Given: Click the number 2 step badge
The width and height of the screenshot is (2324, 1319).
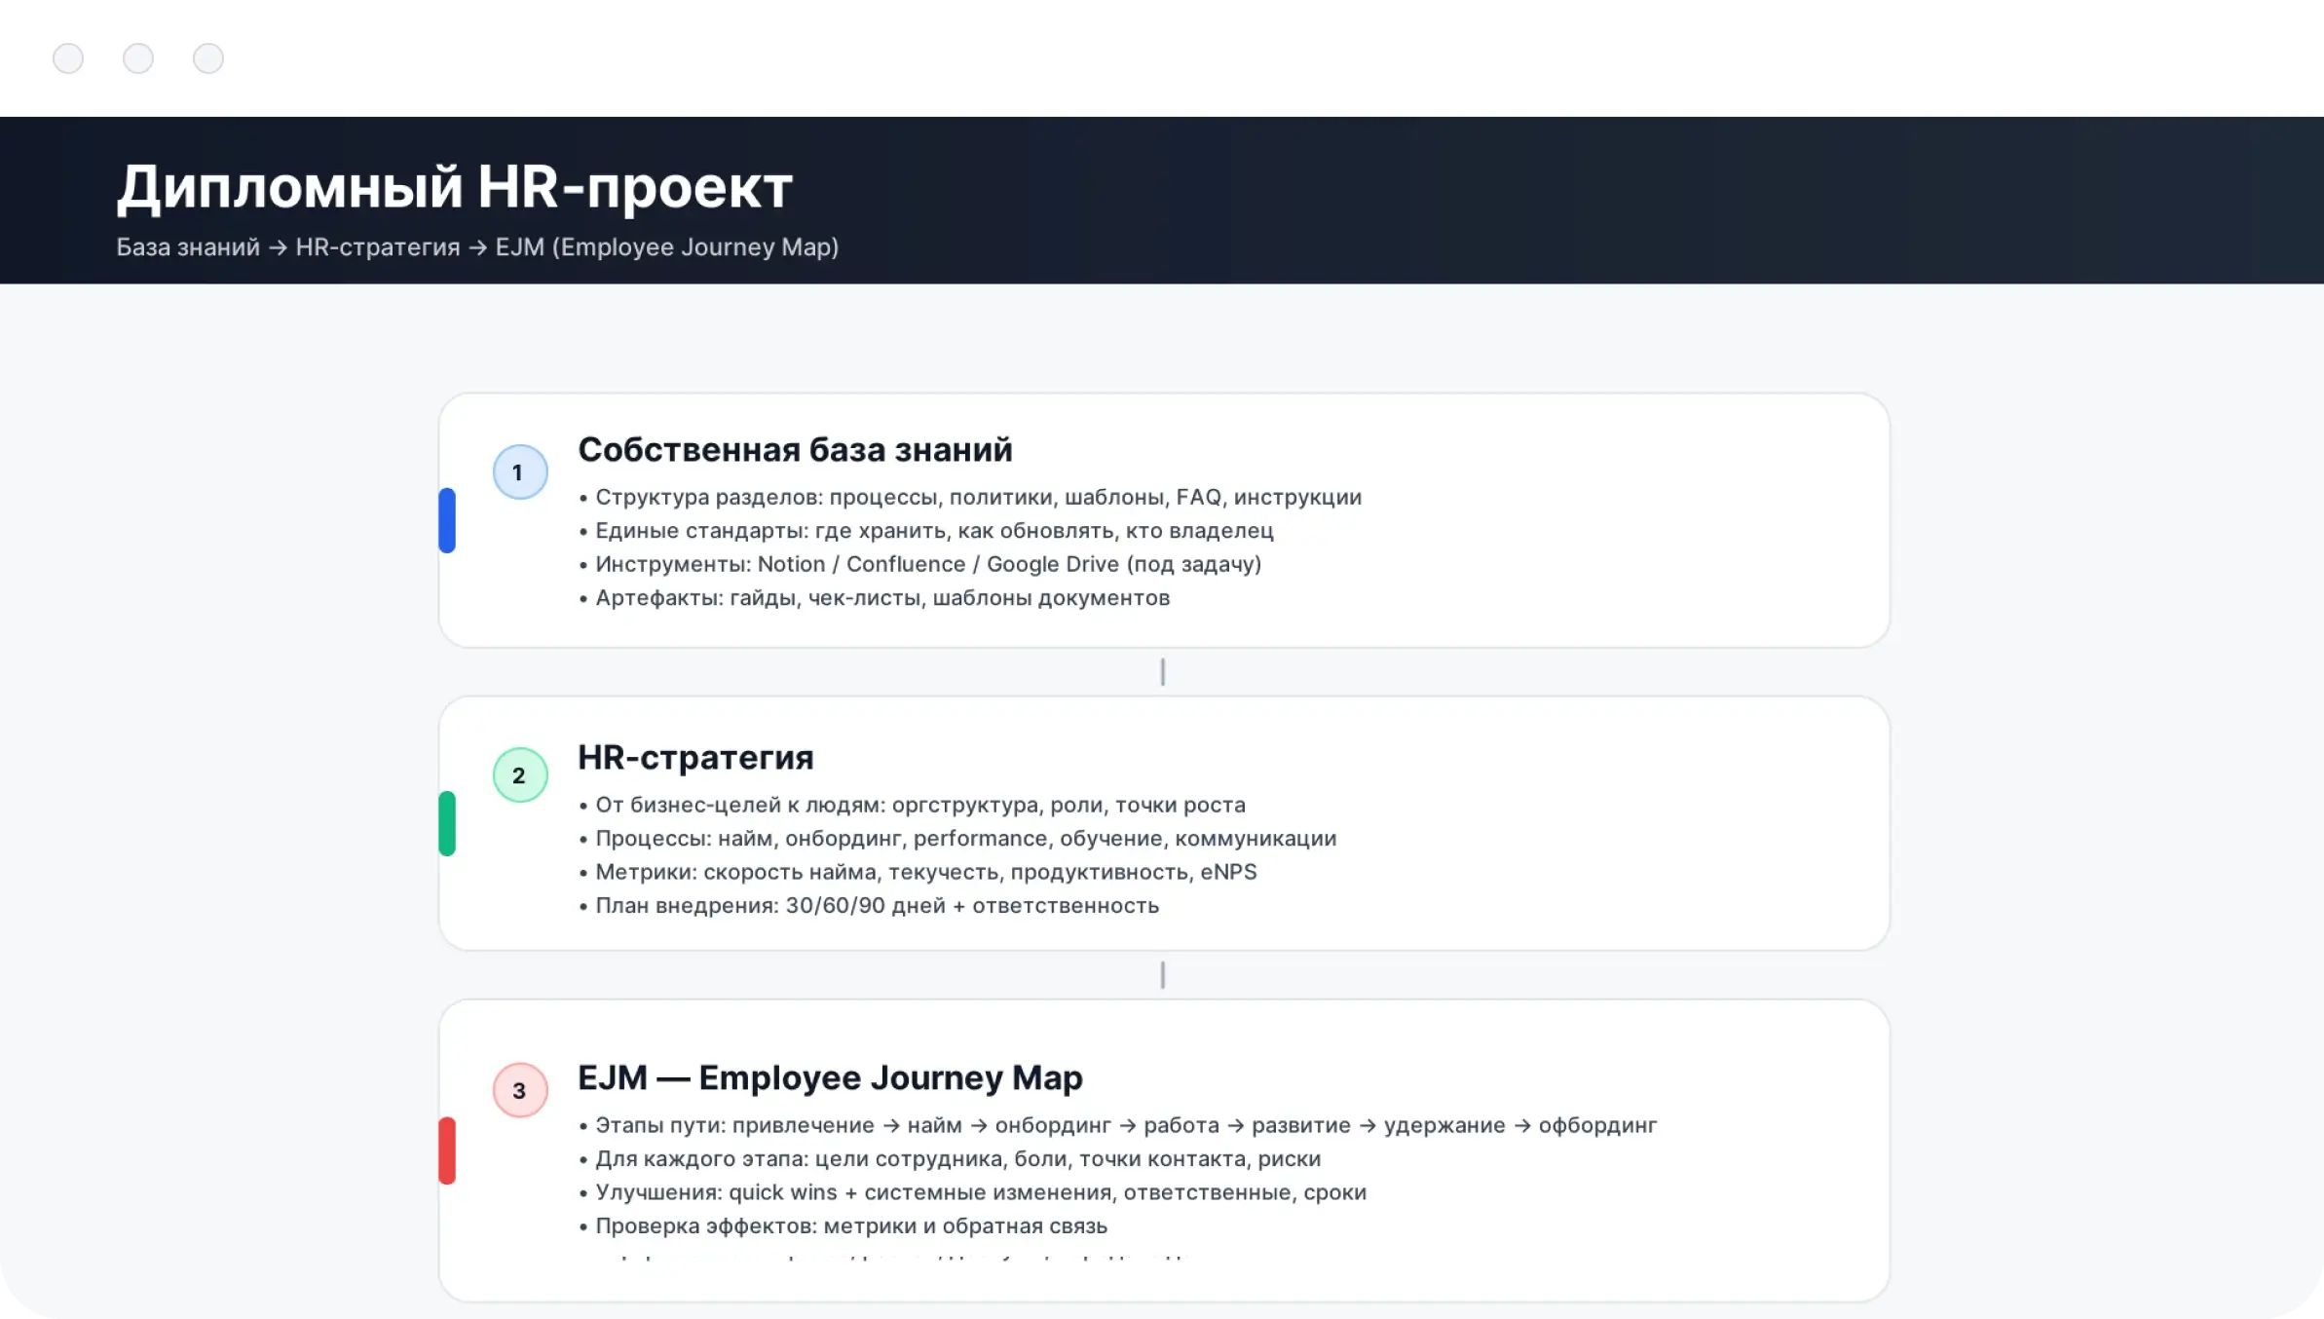Looking at the screenshot, I should pyautogui.click(x=520, y=775).
